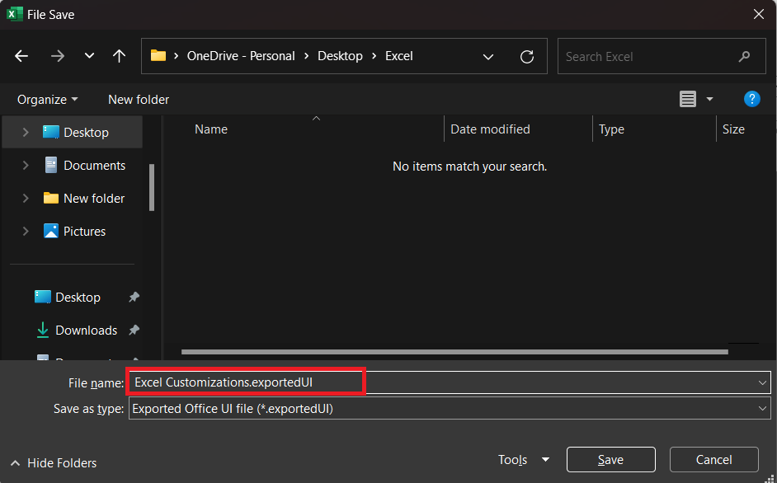Viewport: 777px width, 483px height.
Task: Refresh the Excel folder view
Action: click(527, 57)
